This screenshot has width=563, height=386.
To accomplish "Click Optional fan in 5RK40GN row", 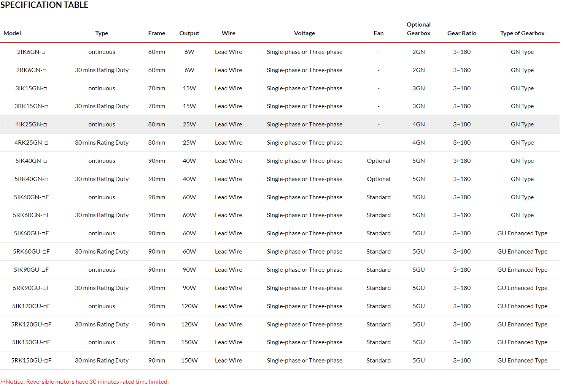I will (x=379, y=179).
